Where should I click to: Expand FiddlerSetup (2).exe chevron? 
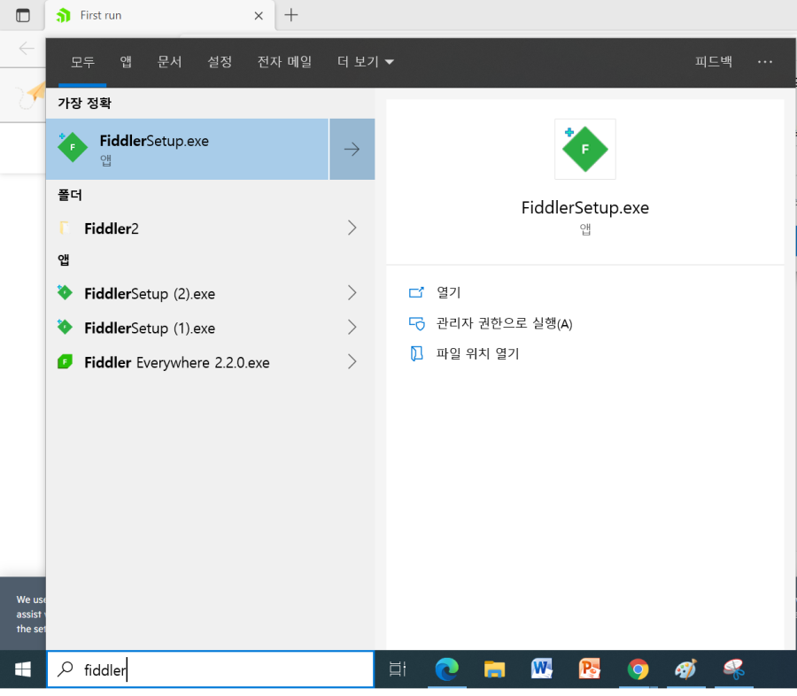tap(352, 293)
